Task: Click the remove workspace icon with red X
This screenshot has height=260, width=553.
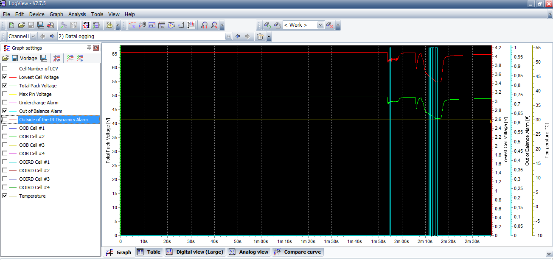Action: (330, 25)
